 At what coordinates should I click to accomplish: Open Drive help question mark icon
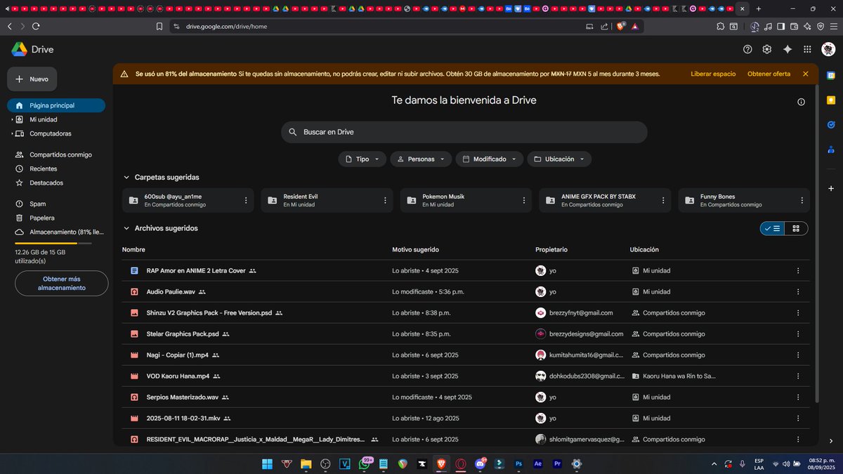747,49
